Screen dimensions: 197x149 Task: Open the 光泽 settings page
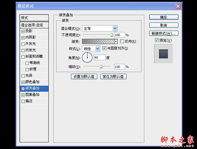point(29,76)
